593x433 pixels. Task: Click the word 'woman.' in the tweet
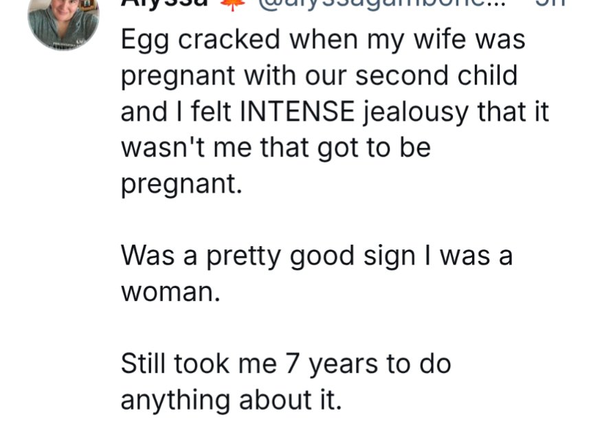click(x=170, y=292)
